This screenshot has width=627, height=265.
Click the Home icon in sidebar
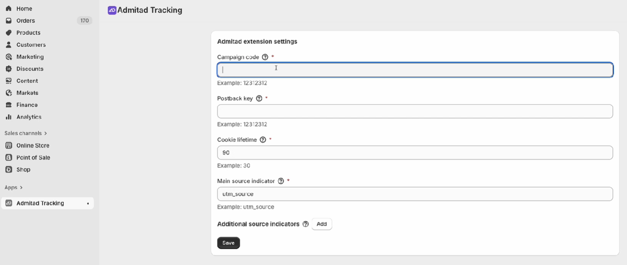(x=8, y=8)
